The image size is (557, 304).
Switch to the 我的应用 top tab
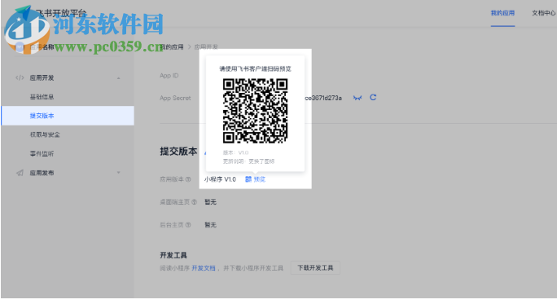(502, 13)
